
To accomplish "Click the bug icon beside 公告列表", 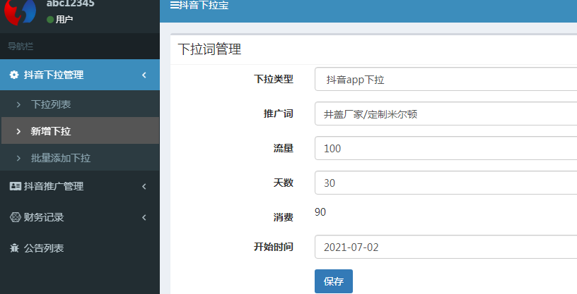I will [14, 248].
